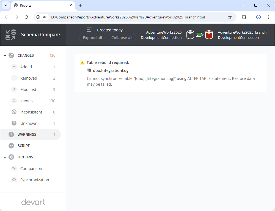Collapse the OPTIONS tree section
The height and width of the screenshot is (211, 275).
tap(5, 157)
